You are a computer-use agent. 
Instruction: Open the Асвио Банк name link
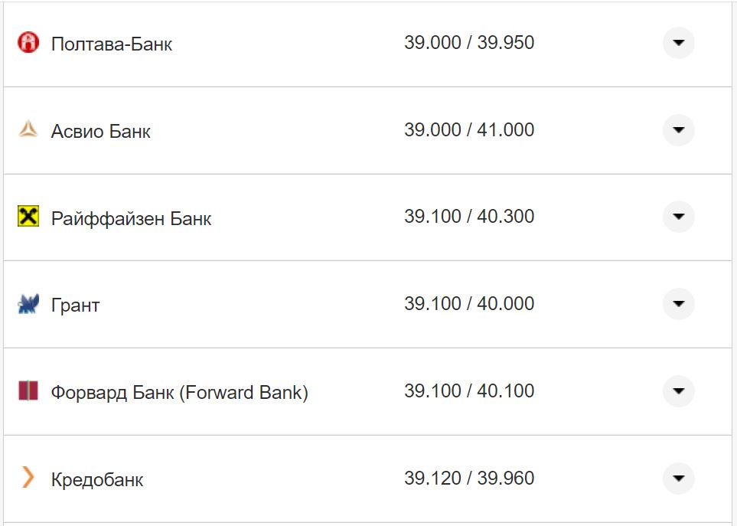(101, 132)
